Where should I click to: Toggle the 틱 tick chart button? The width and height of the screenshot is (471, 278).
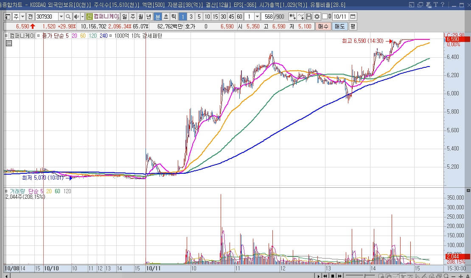tap(174, 17)
